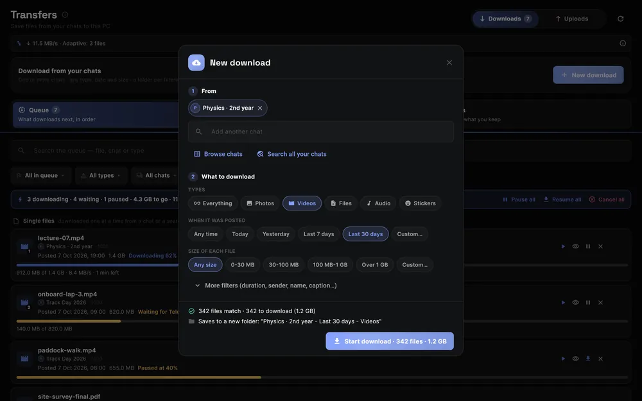
Task: Open the Queue tab
Action: (96, 115)
